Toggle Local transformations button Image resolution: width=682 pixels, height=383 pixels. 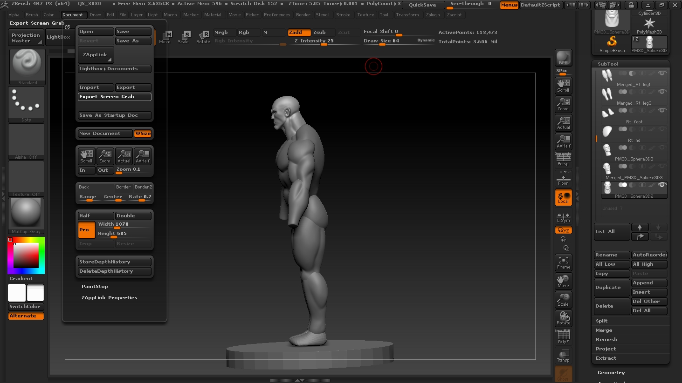[564, 197]
